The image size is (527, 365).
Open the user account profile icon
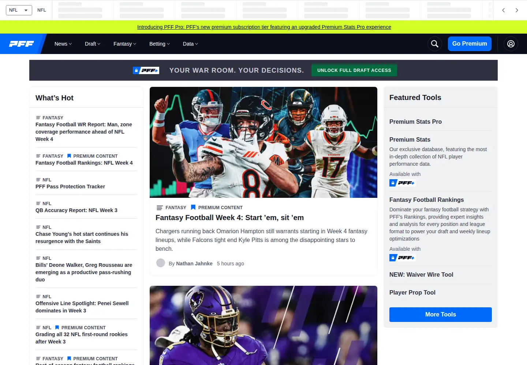pos(511,44)
